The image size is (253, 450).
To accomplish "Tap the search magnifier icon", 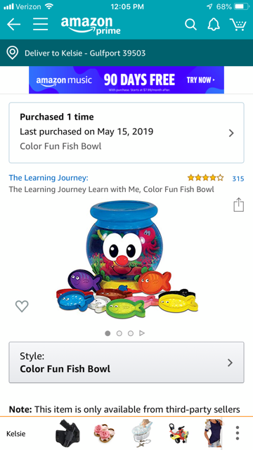I will point(190,25).
